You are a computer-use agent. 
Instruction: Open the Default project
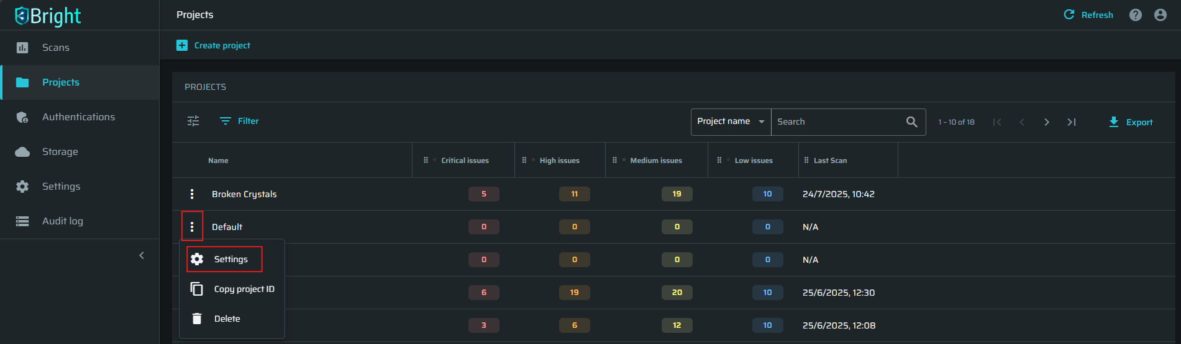click(x=227, y=227)
